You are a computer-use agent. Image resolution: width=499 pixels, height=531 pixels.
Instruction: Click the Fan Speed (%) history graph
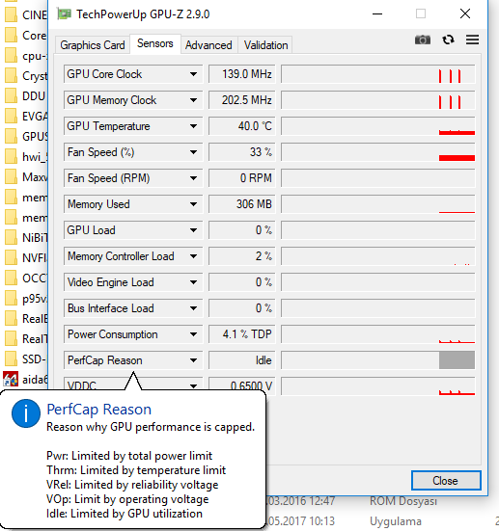tap(378, 152)
